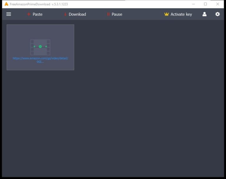This screenshot has width=226, height=179.
Task: Close the FreeAmazonPrimeDownload window
Action: coord(217,4)
